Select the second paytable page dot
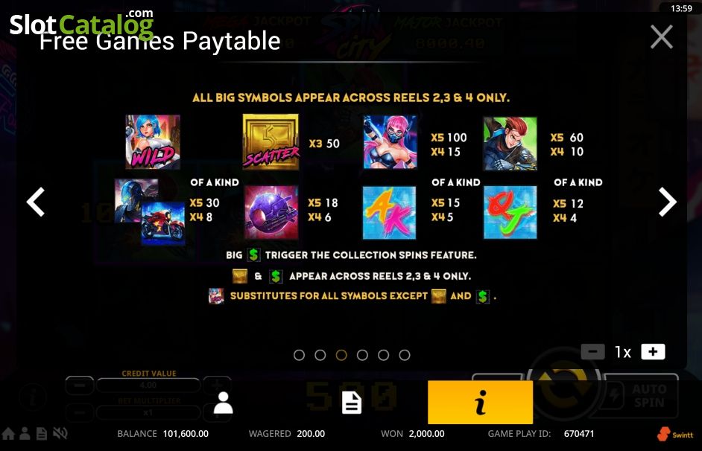This screenshot has width=702, height=451. pos(320,355)
